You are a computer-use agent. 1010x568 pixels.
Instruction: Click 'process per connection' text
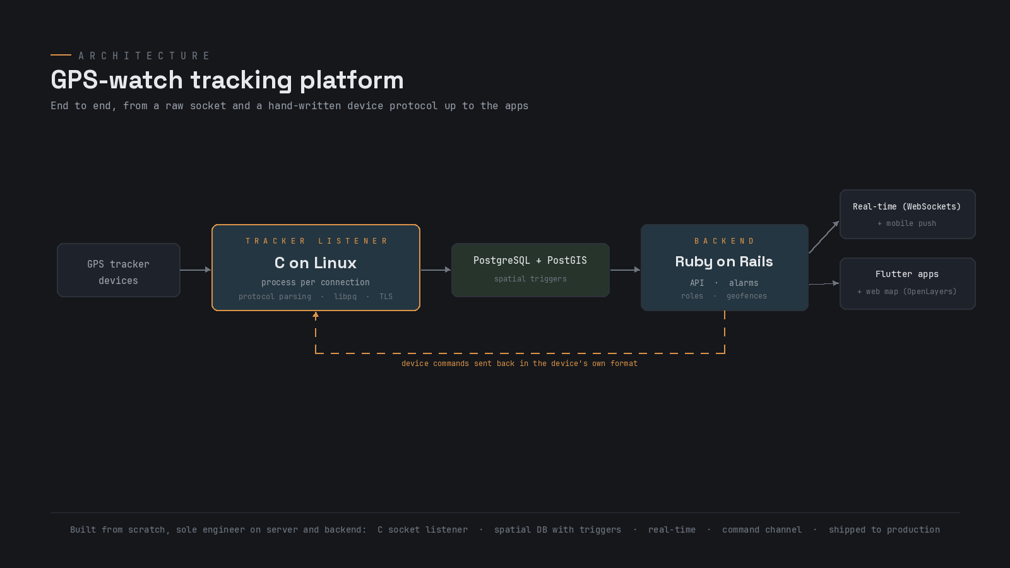(x=316, y=282)
